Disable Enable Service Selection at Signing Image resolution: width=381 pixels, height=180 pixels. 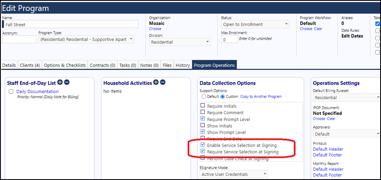click(203, 144)
